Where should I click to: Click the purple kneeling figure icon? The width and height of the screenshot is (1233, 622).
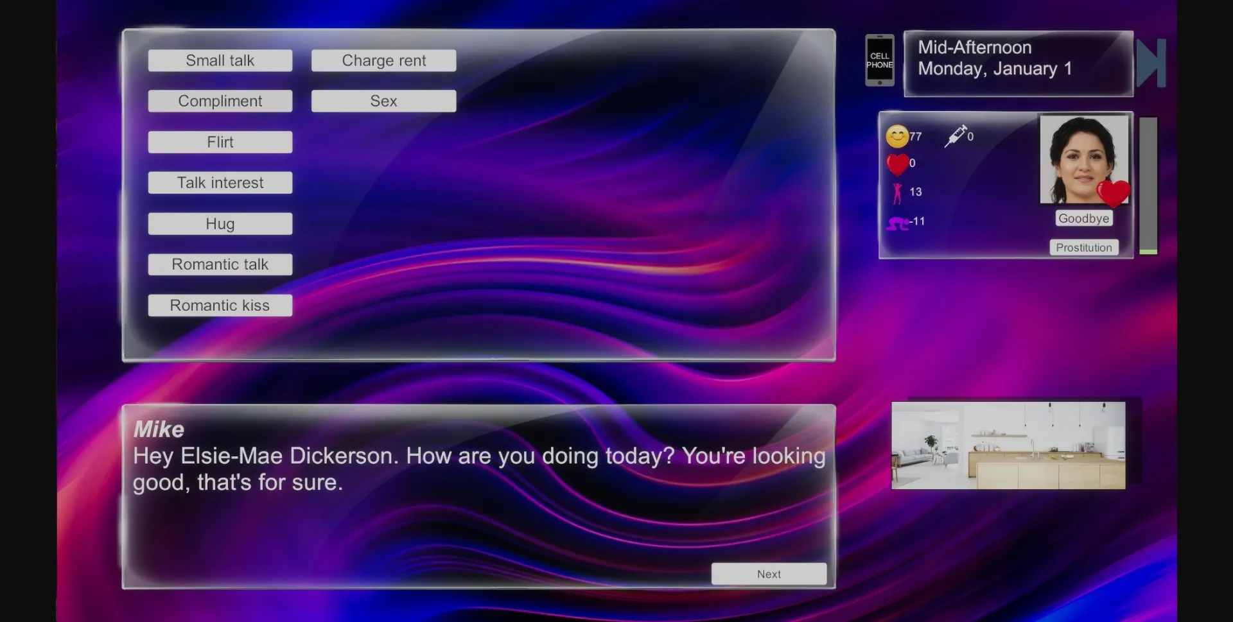[897, 223]
